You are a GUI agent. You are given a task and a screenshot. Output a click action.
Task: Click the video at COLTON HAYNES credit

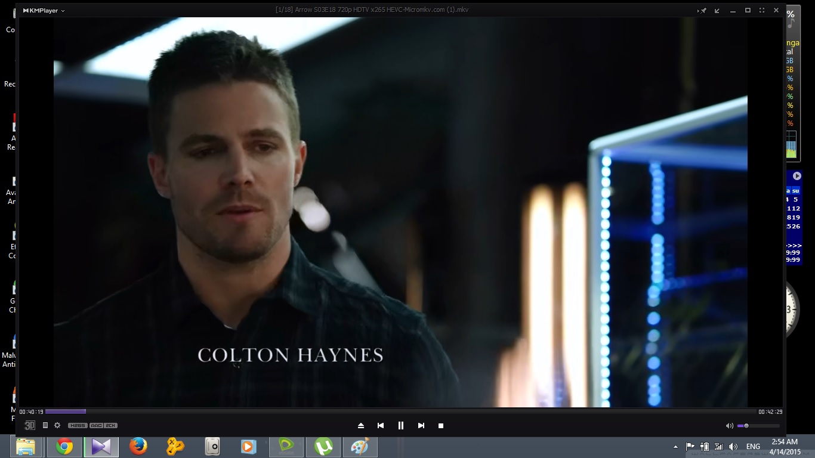point(291,355)
